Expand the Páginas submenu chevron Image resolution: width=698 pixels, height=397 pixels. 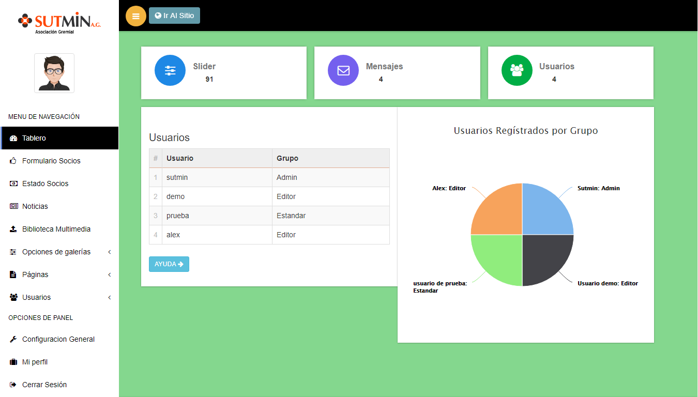coord(110,275)
